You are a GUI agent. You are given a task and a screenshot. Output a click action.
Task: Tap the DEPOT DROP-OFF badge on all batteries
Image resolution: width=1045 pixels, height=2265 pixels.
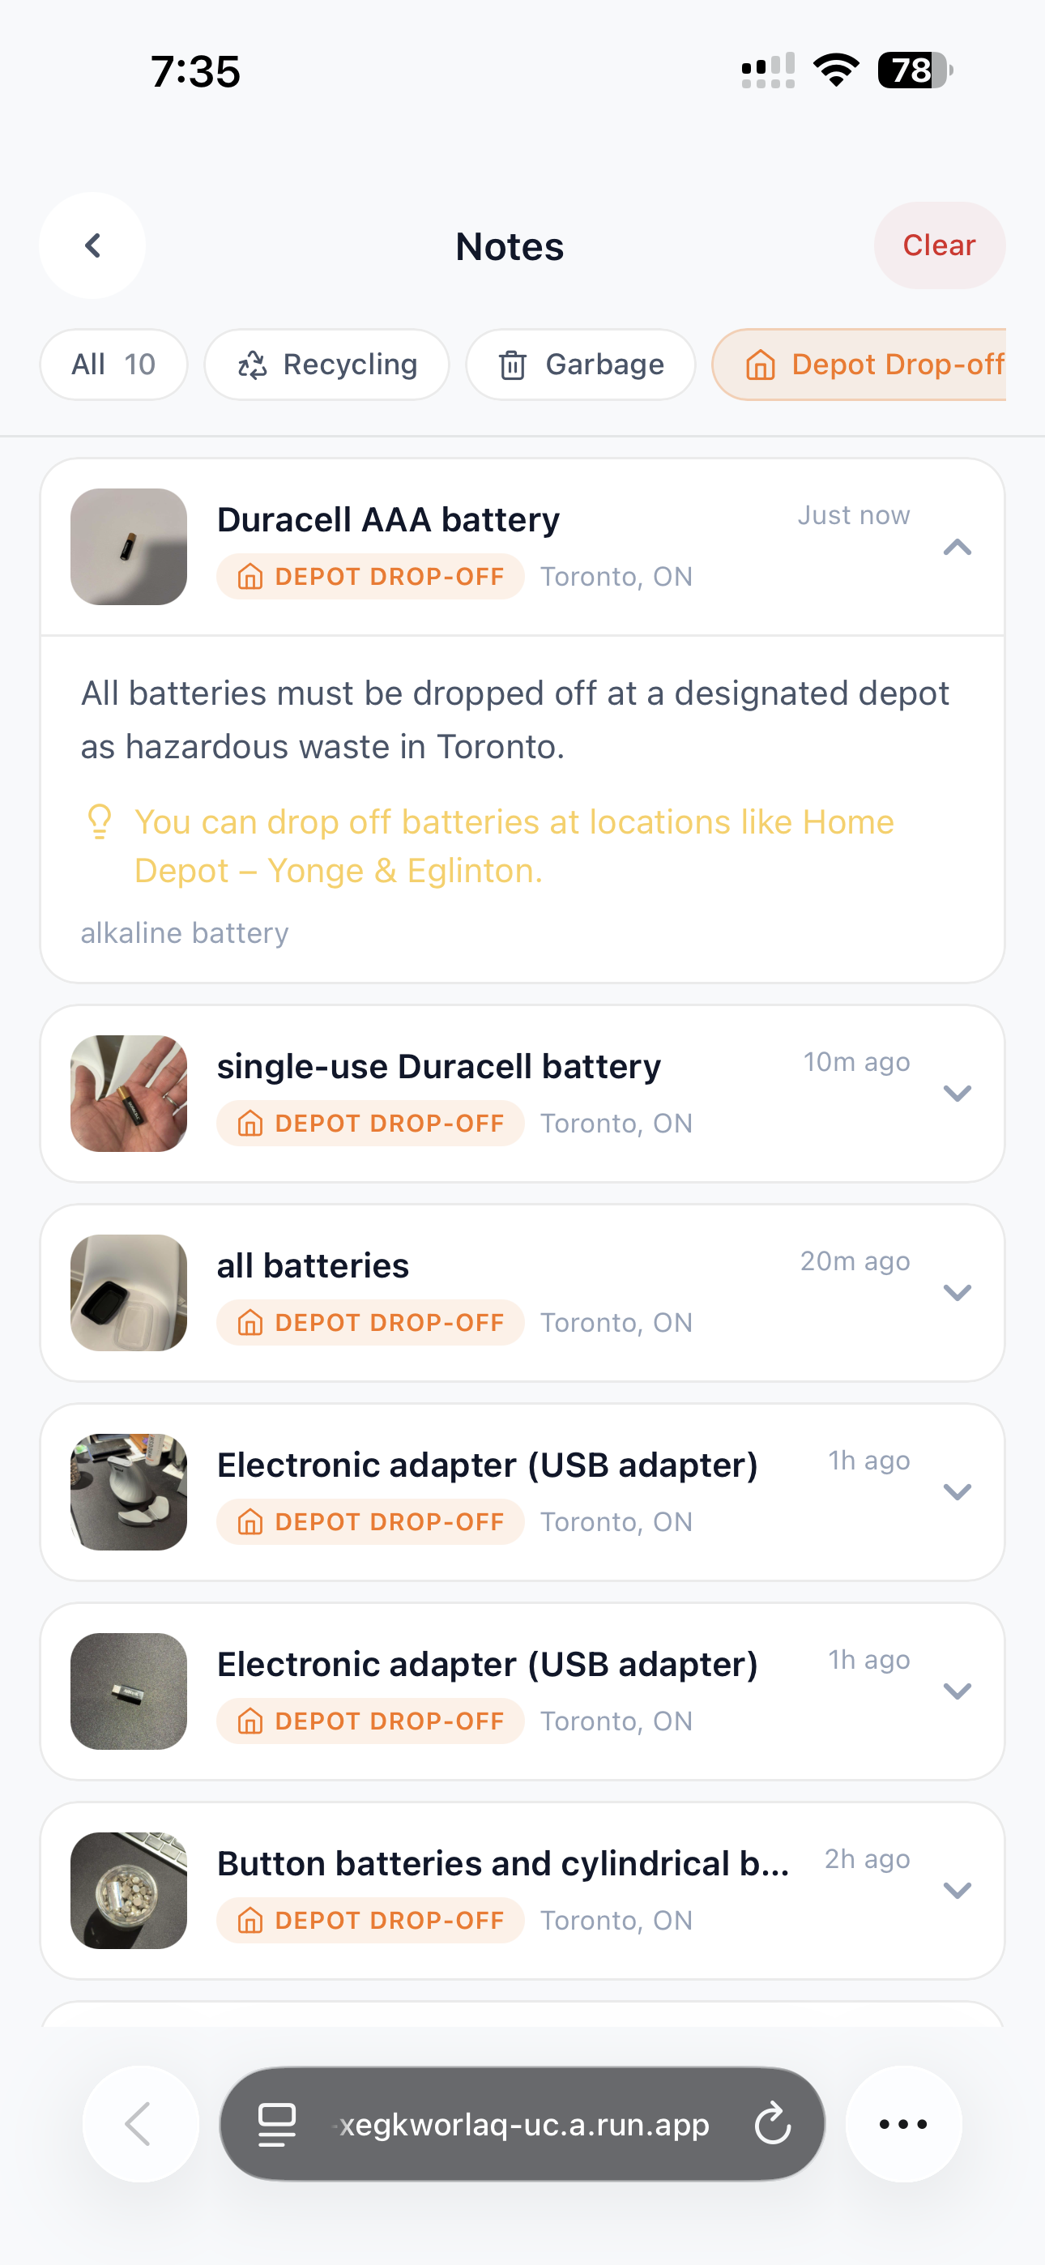[x=370, y=1322]
